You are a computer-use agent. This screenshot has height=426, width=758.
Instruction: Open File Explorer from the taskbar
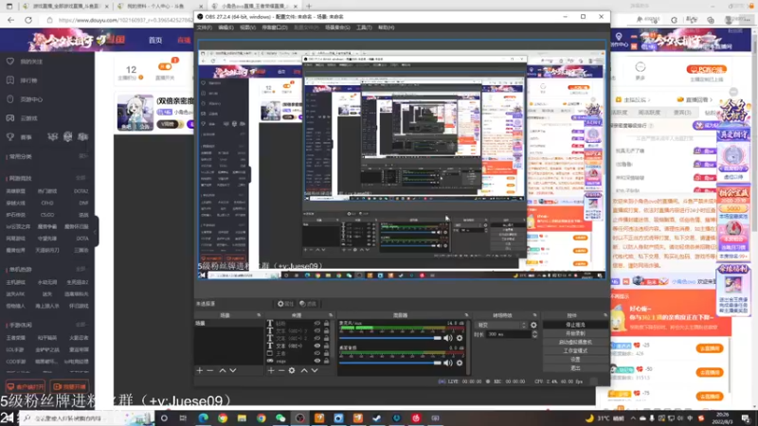pyautogui.click(x=242, y=417)
